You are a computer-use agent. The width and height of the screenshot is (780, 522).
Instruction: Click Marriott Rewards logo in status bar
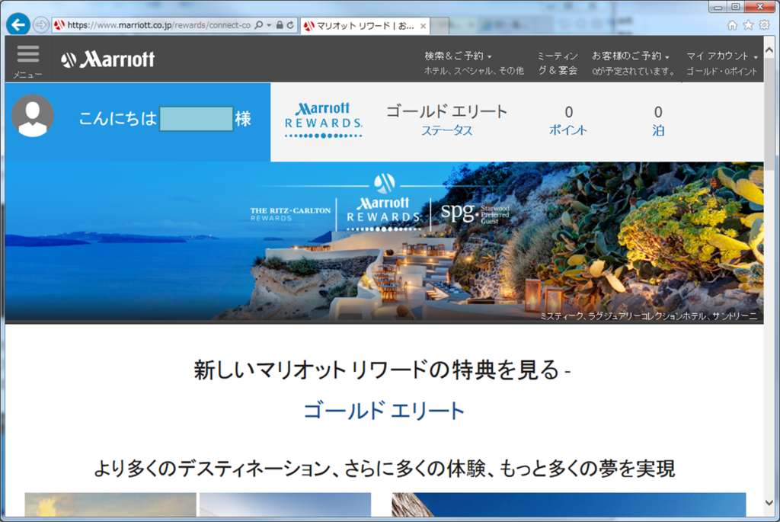(323, 121)
